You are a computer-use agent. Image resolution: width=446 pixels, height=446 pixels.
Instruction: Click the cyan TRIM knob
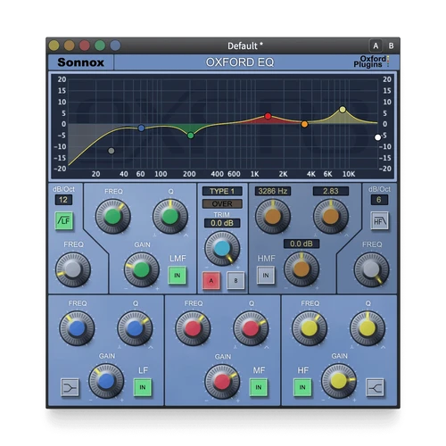222,249
